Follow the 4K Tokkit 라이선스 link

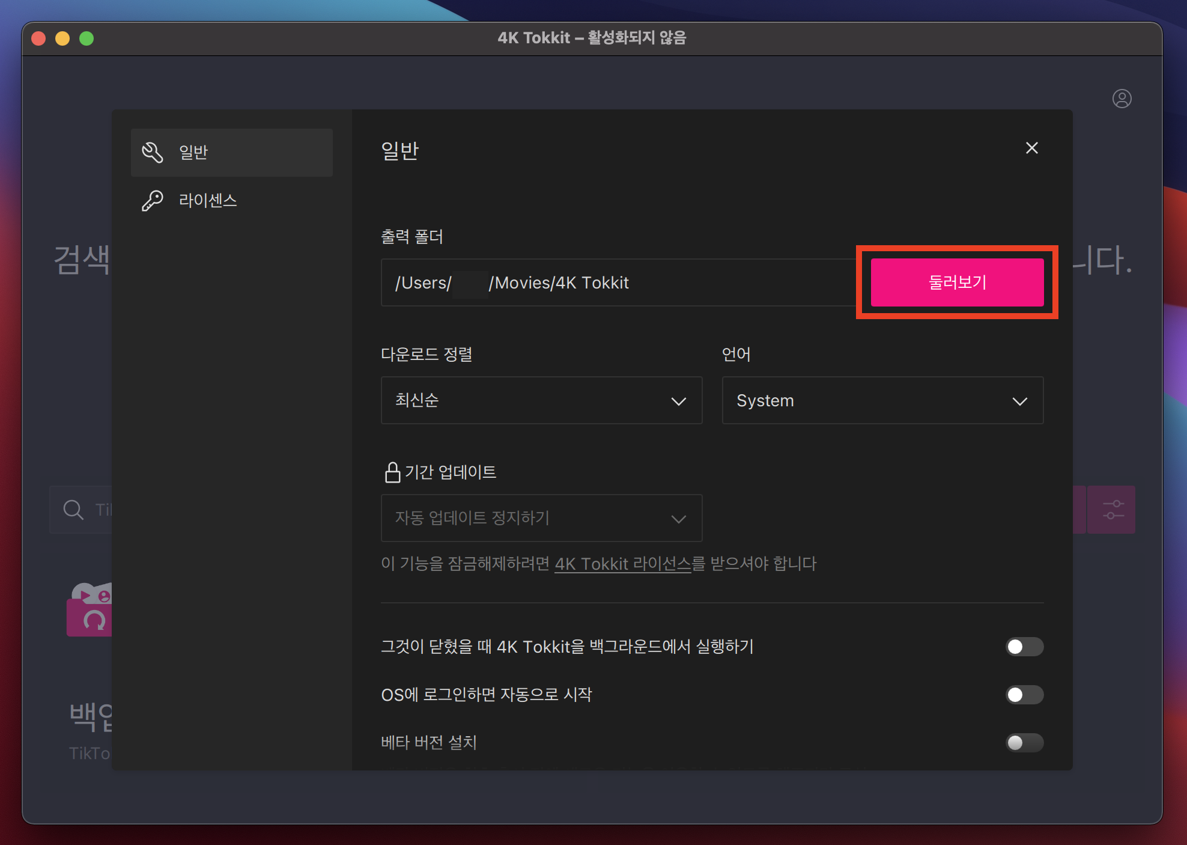(x=622, y=564)
